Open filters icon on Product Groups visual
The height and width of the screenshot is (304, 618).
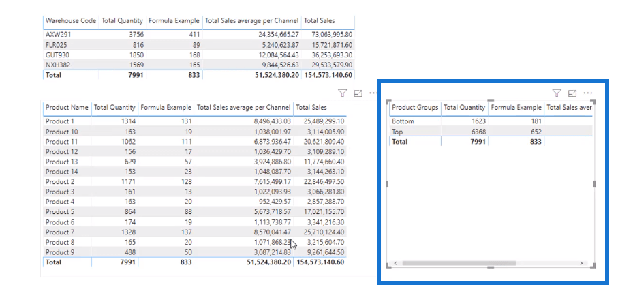coord(556,93)
